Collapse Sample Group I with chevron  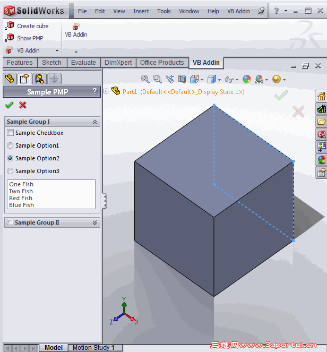pos(94,122)
